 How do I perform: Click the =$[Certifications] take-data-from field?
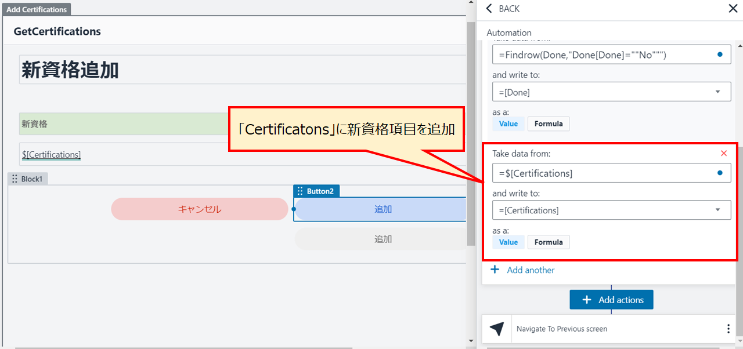pos(611,173)
